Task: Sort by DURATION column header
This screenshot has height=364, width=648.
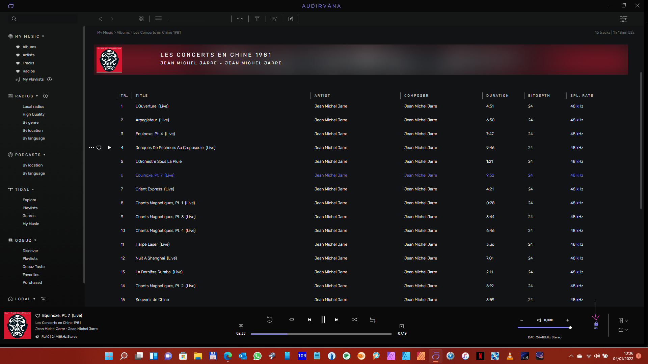Action: click(497, 96)
